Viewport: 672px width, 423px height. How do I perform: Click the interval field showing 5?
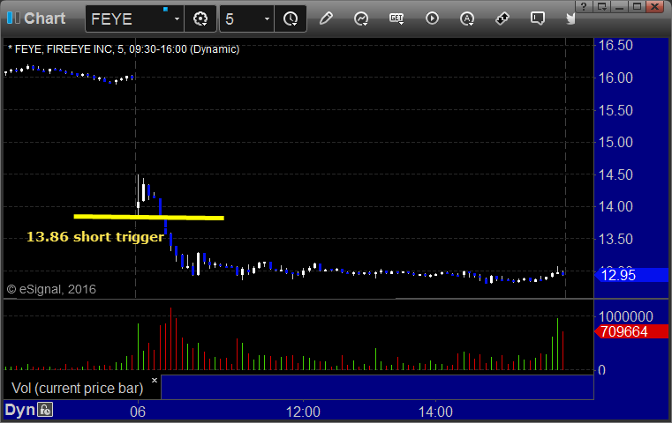pyautogui.click(x=241, y=19)
